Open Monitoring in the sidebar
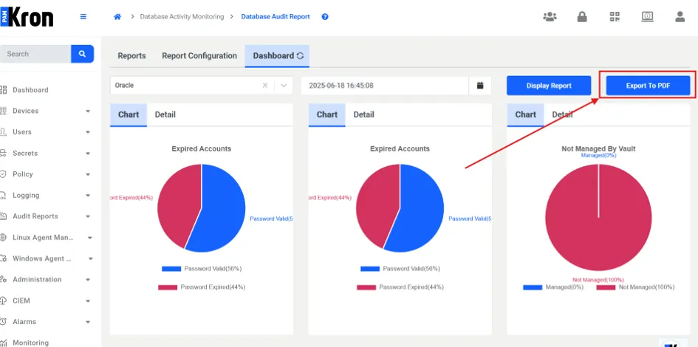The width and height of the screenshot is (698, 347). click(31, 343)
